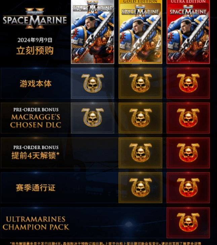
Task: Select the 游戏本体 row label
Action: pos(36,84)
